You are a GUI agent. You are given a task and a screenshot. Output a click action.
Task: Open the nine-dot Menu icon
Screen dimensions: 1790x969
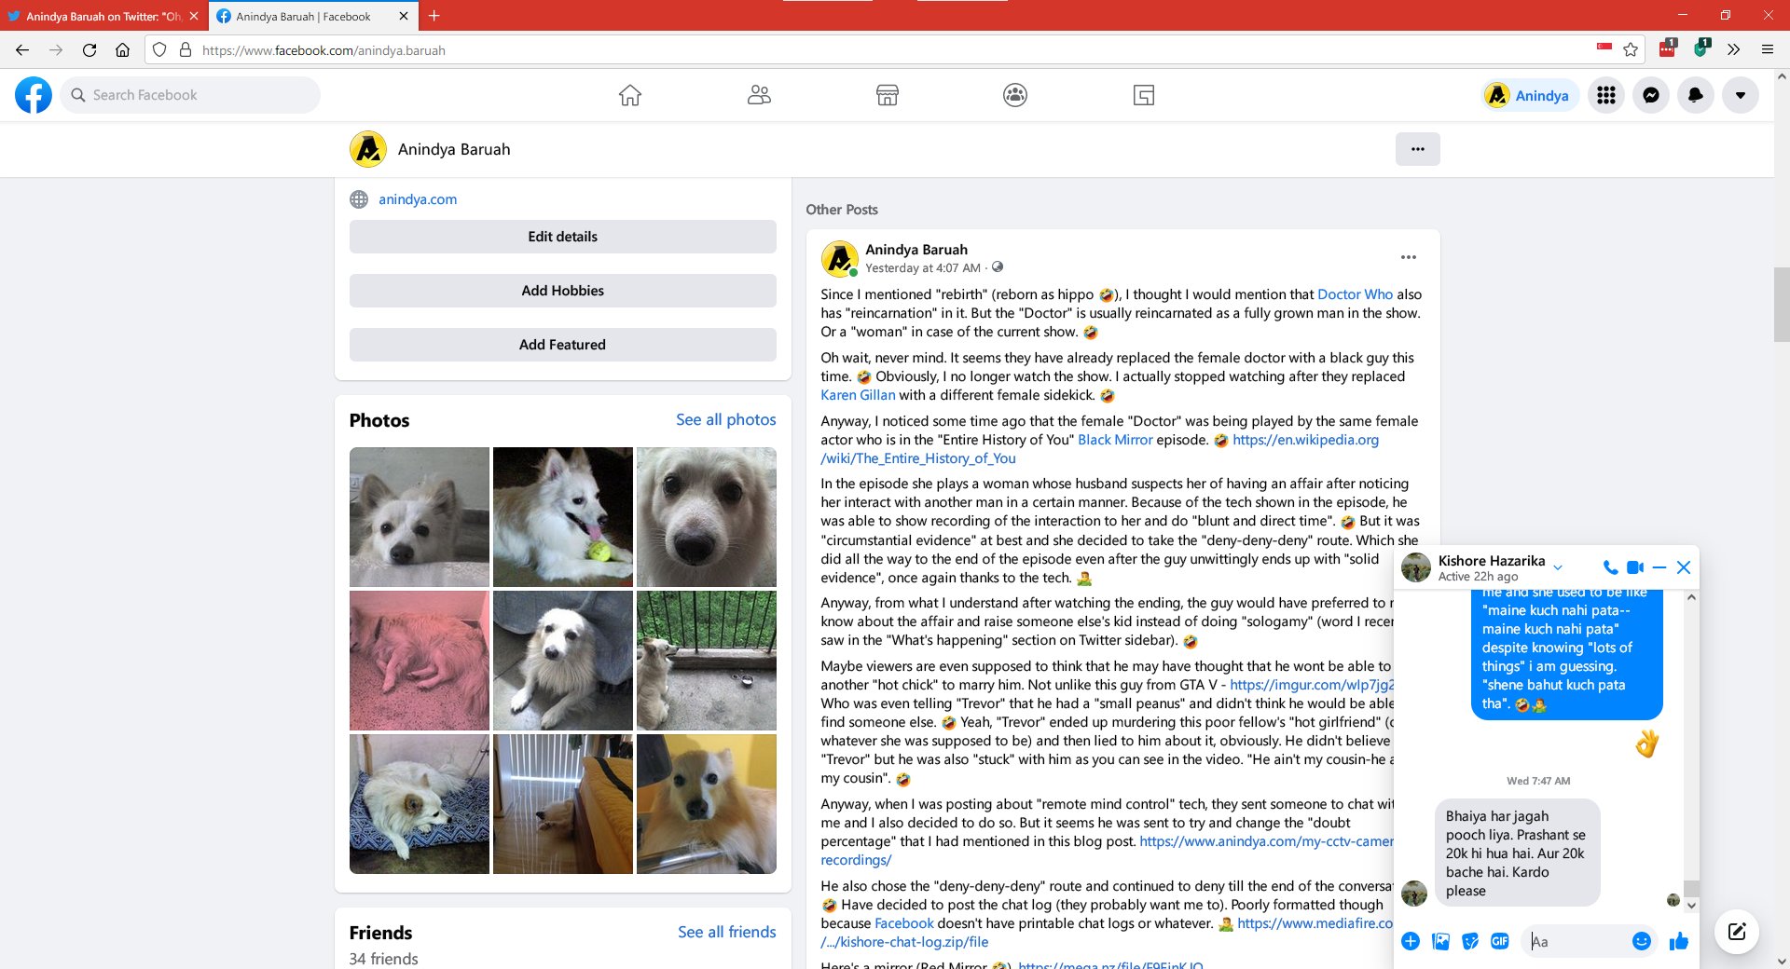tap(1606, 95)
